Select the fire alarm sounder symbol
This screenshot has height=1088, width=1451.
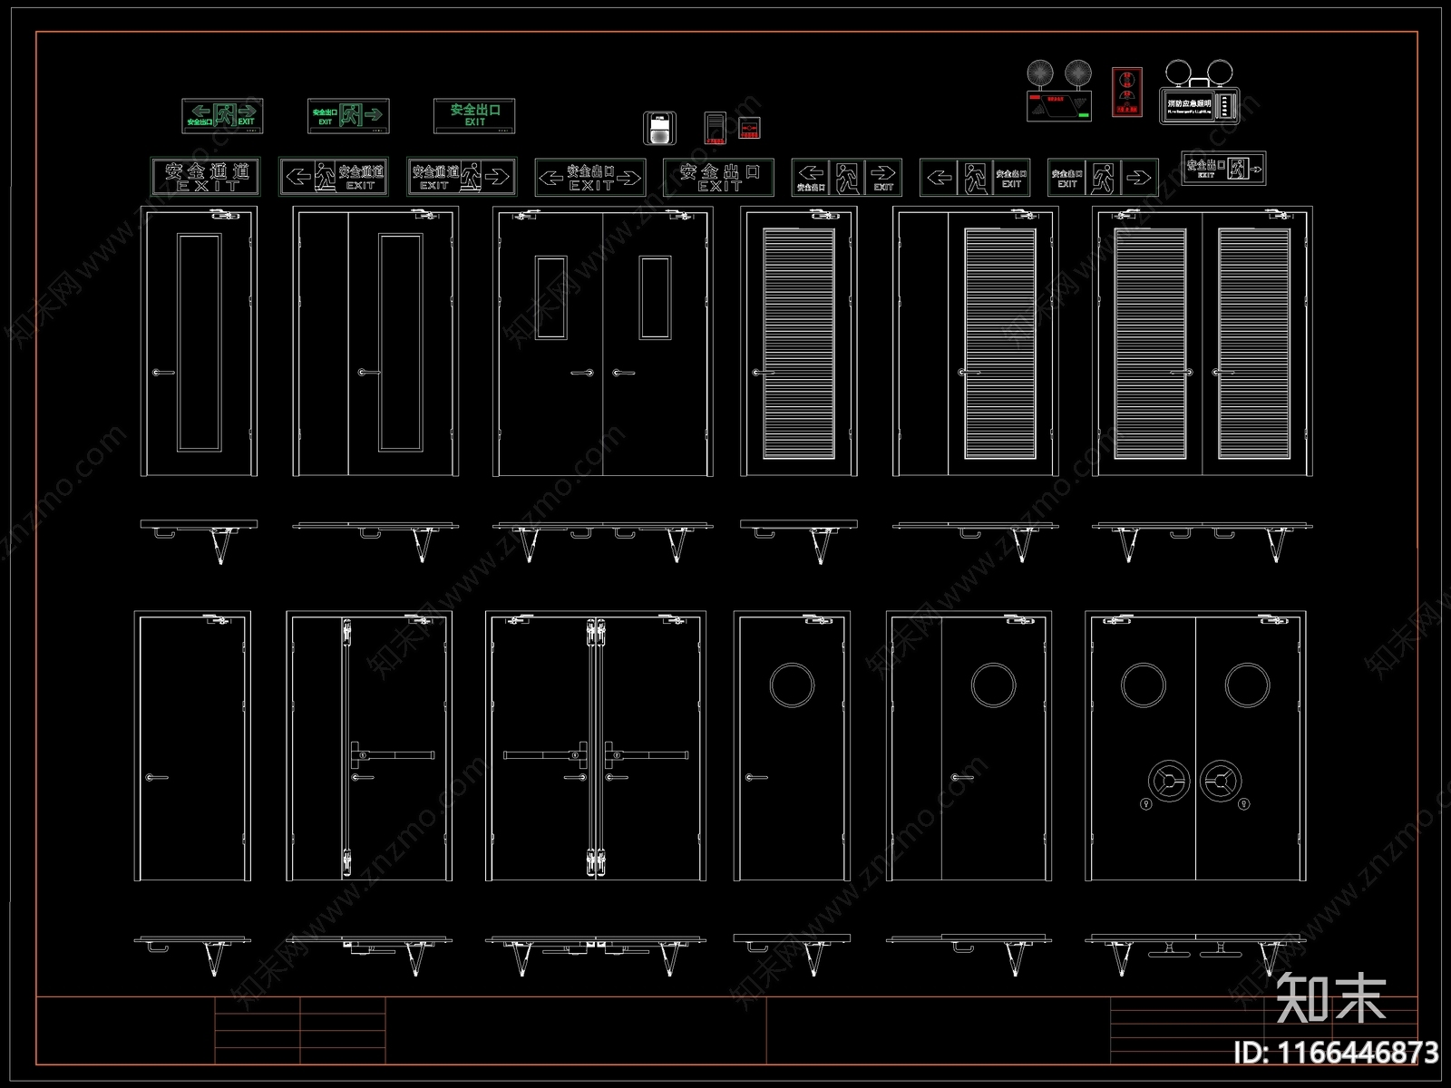[660, 128]
